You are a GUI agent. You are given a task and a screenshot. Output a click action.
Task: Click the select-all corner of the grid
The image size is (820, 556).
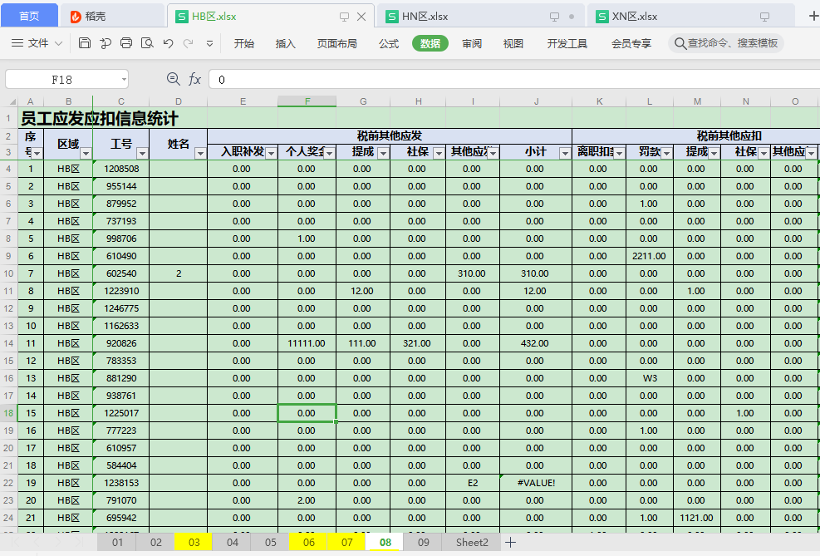point(9,101)
